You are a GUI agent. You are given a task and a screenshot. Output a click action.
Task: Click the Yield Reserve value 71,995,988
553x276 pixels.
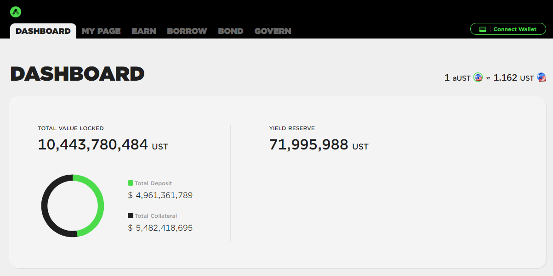point(309,145)
